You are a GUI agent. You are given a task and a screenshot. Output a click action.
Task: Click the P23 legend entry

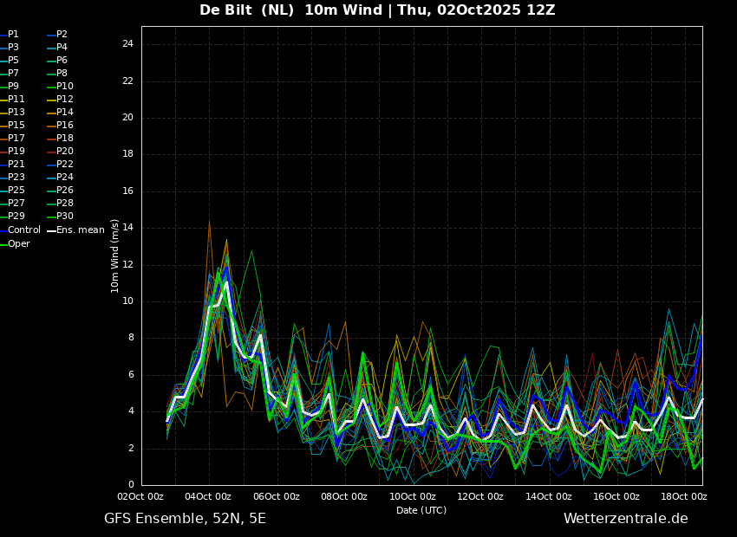click(x=16, y=178)
